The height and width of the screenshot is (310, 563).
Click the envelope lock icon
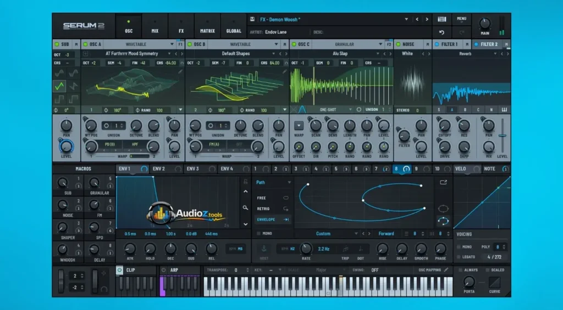(x=246, y=182)
